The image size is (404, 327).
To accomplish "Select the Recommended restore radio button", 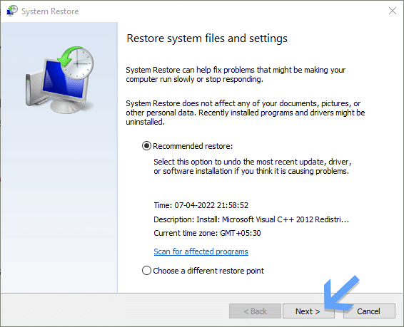I will coord(146,146).
